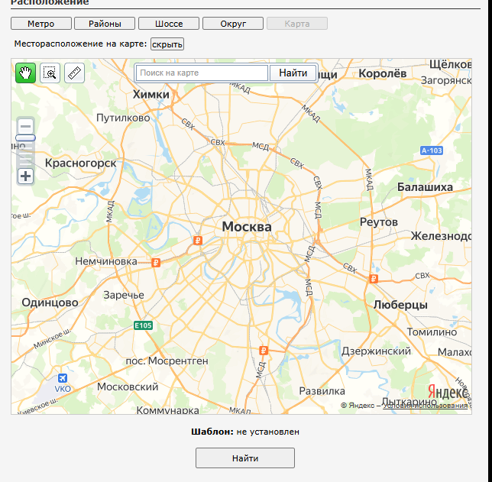The image size is (492, 482).
Task: Click the zoom slider handle
Action: coord(25,137)
